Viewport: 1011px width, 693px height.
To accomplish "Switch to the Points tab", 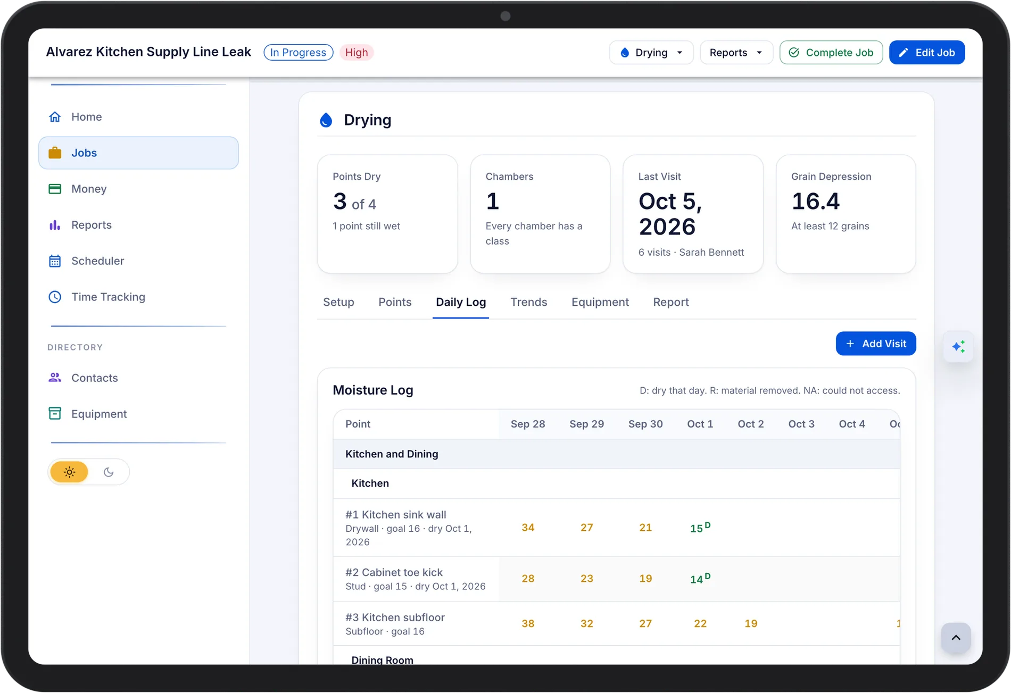I will pyautogui.click(x=395, y=302).
